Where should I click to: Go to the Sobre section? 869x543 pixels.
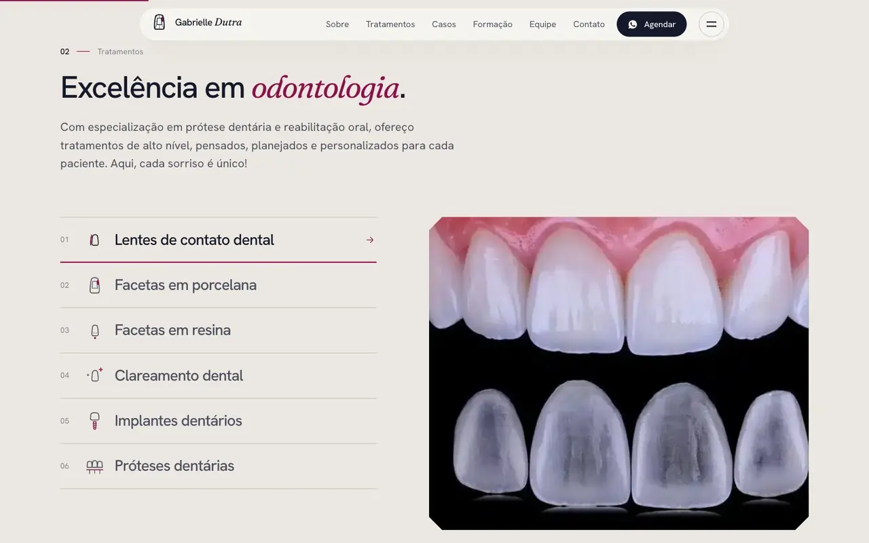click(337, 24)
